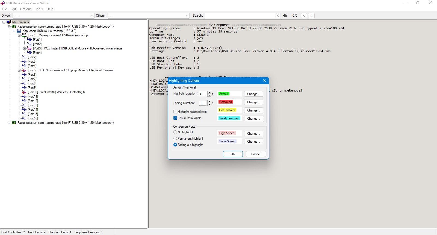This screenshot has height=235, width=437.
Task: Uncheck the Ensure item visible checkbox
Action: pyautogui.click(x=175, y=118)
